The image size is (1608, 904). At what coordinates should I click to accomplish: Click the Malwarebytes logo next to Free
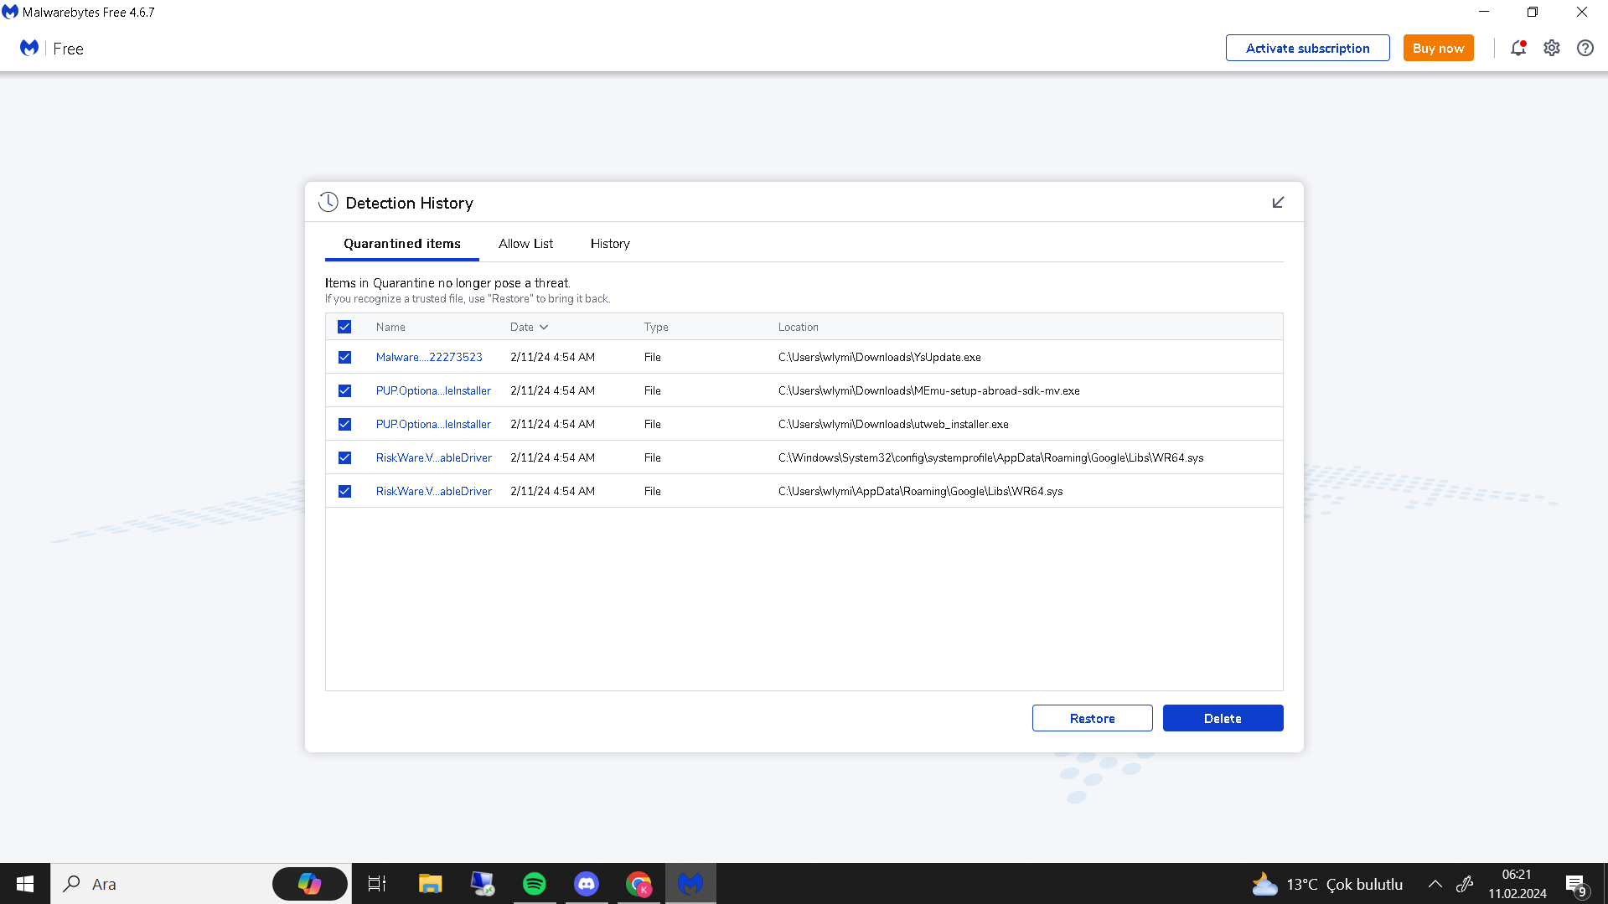click(x=29, y=48)
